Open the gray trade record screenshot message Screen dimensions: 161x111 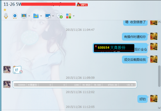tap(75, 85)
